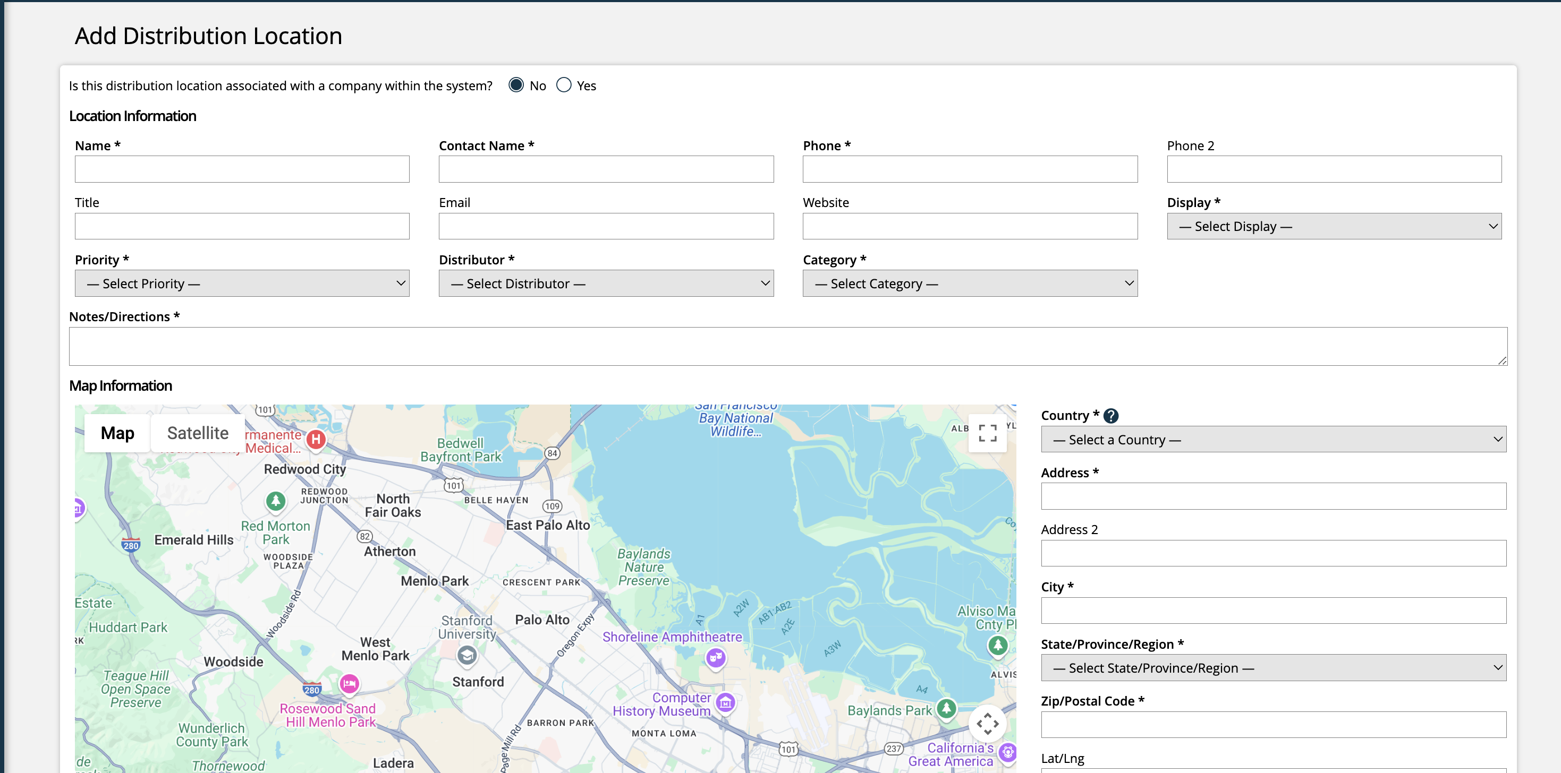Click the Stanford University marker icon
The height and width of the screenshot is (773, 1561).
tap(466, 656)
